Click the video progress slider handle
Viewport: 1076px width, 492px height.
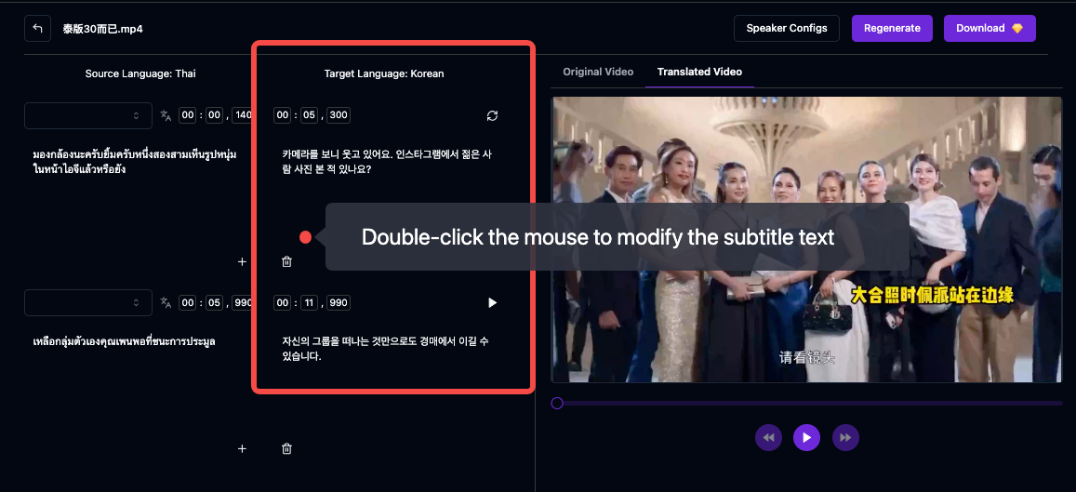pyautogui.click(x=557, y=403)
